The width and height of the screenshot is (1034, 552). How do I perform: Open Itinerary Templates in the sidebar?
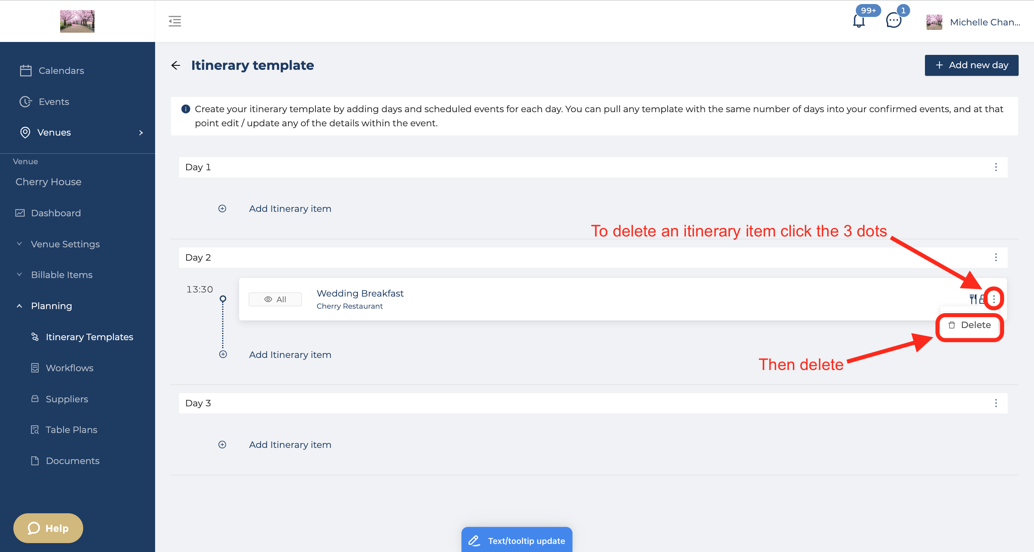pyautogui.click(x=89, y=337)
